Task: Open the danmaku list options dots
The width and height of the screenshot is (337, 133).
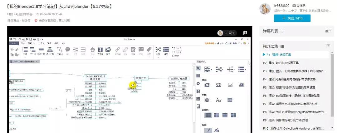Action: click(282, 31)
